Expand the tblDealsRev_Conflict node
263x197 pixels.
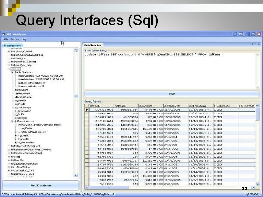click(x=9, y=62)
